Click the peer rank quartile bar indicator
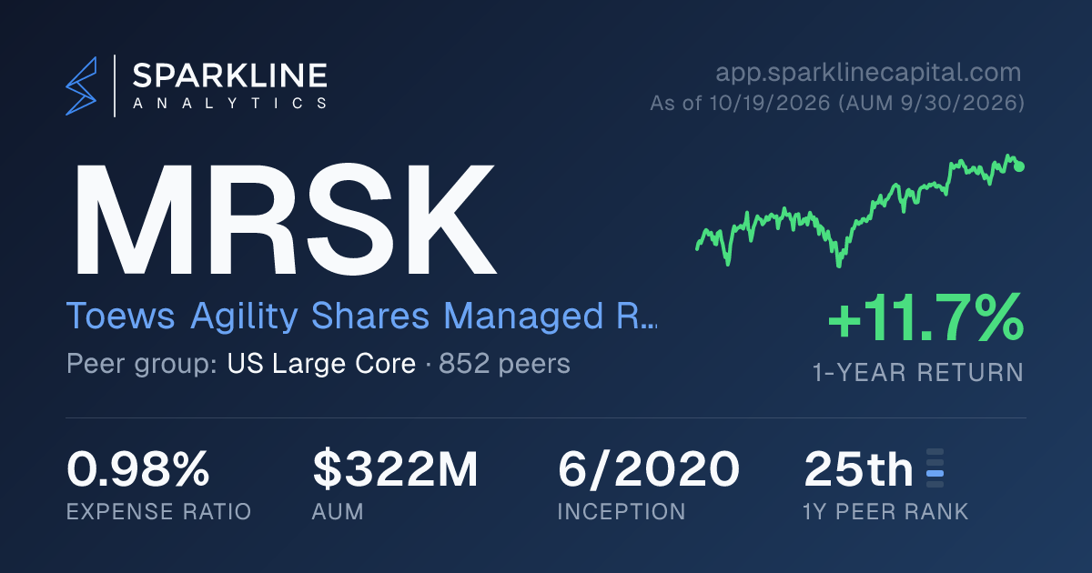Screen dimensions: 1092x573 935,469
